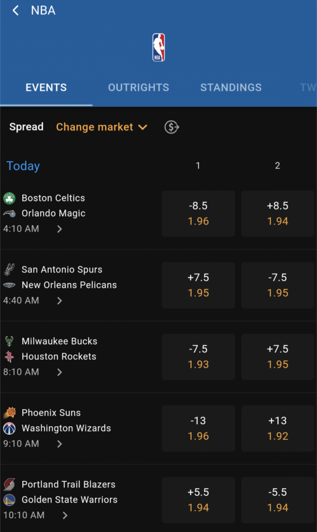This screenshot has height=532, width=317.
Task: Select Pelicans -7.5 spread at 1.95
Action: click(x=278, y=285)
